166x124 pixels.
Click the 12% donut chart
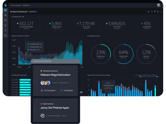click(146, 54)
